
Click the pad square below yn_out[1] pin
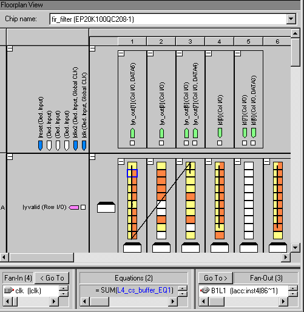click(x=132, y=143)
